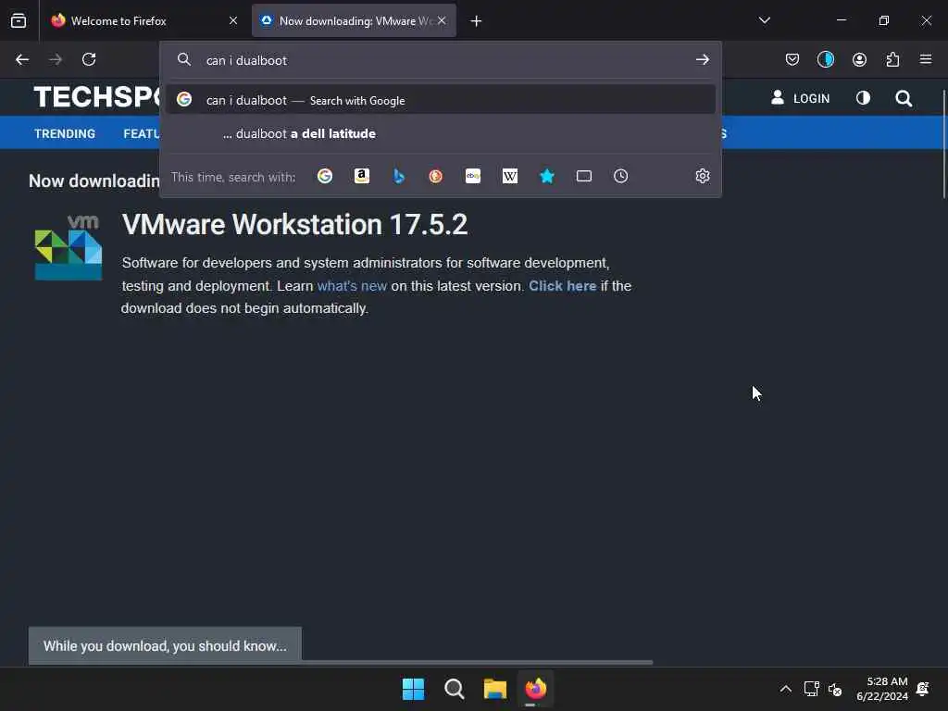Toggle TechSpot dark/light theme
Image resolution: width=948 pixels, height=711 pixels.
pos(863,98)
